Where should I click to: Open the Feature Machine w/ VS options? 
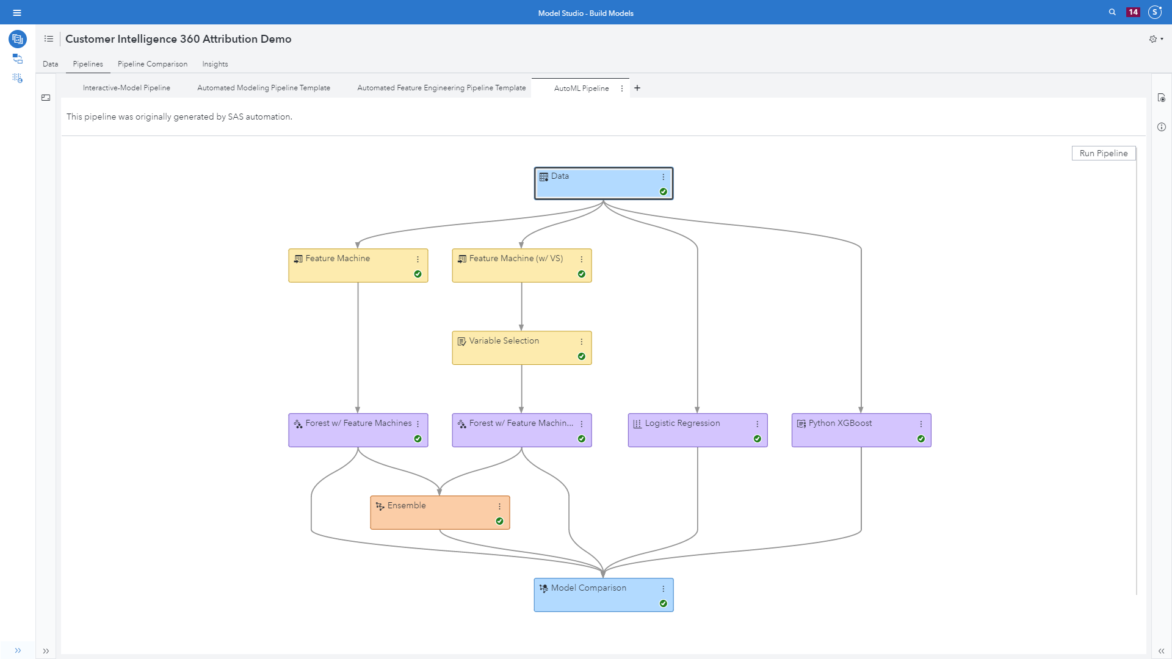pyautogui.click(x=581, y=258)
